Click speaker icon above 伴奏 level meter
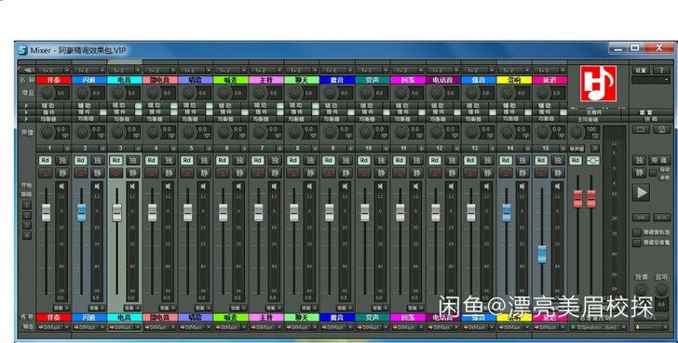This screenshot has width=678, height=343. coord(61,187)
